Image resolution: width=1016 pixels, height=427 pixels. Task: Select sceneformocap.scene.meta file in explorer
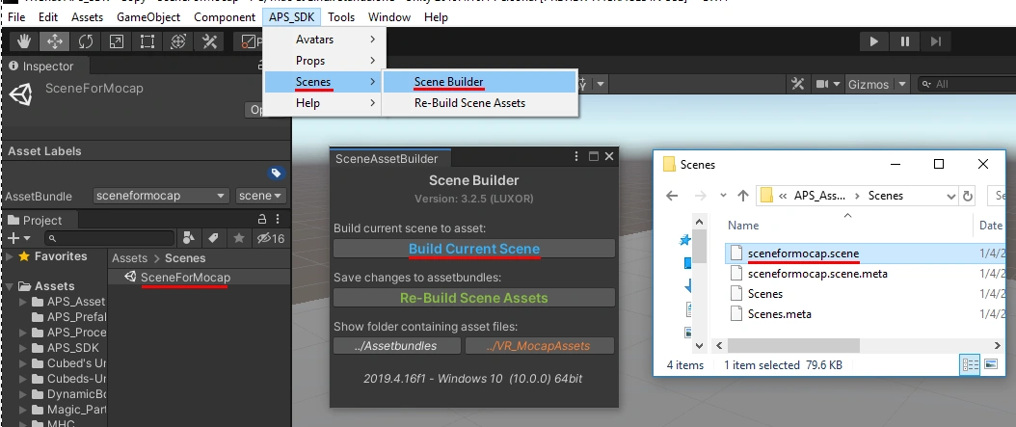pos(817,274)
